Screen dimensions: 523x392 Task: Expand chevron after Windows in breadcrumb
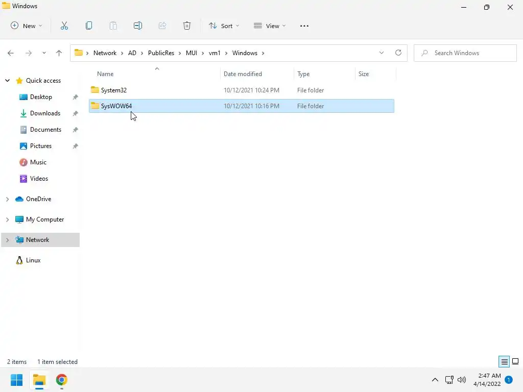click(263, 53)
